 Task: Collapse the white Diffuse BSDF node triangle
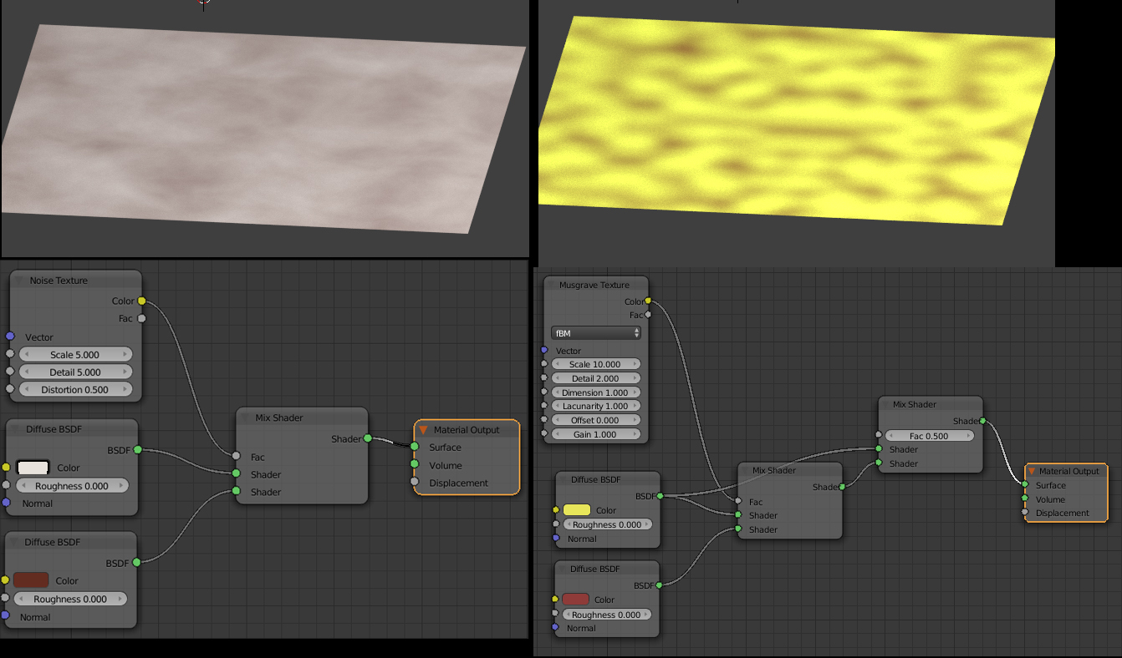pyautogui.click(x=16, y=429)
